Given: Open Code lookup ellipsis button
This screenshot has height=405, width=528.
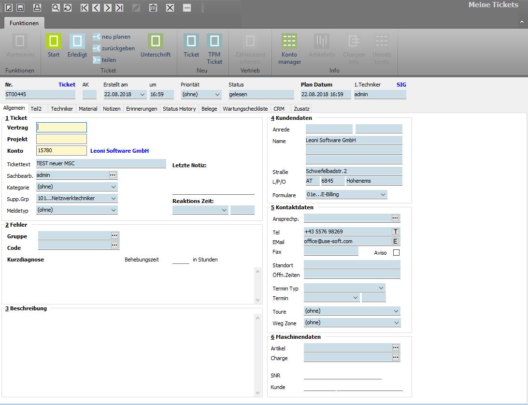Looking at the screenshot, I should [114, 245].
